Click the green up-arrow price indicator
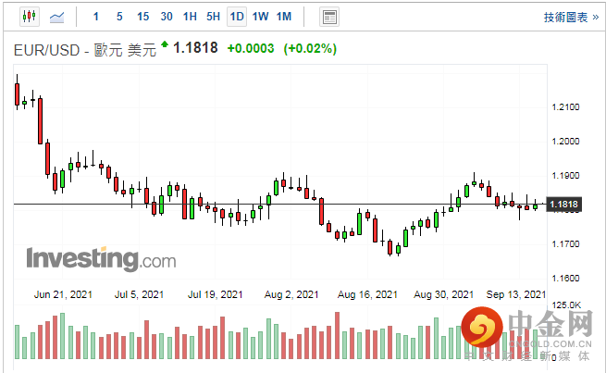Viewport: 606px width, 373px height. [165, 44]
